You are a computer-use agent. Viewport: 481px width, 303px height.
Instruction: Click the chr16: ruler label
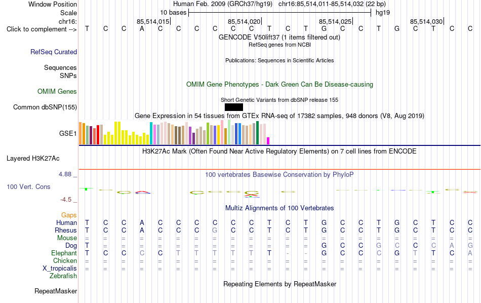[67, 21]
